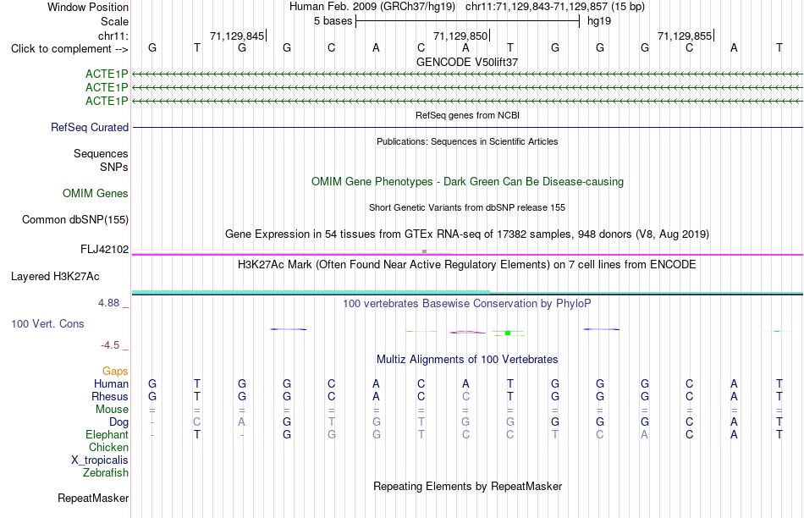Select the Human alignment row label
The width and height of the screenshot is (804, 518).
111,383
